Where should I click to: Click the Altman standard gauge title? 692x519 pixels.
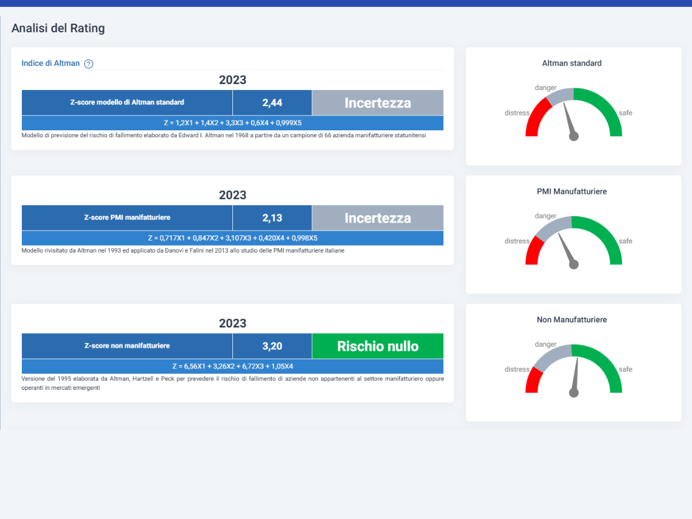click(x=572, y=63)
